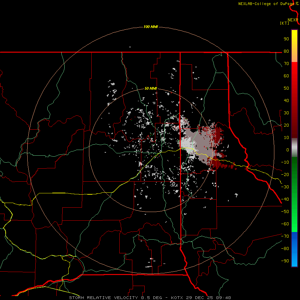The image size is (300, 300).
Task: Select the positive 40 label on velocity scale
Action: coord(286,101)
